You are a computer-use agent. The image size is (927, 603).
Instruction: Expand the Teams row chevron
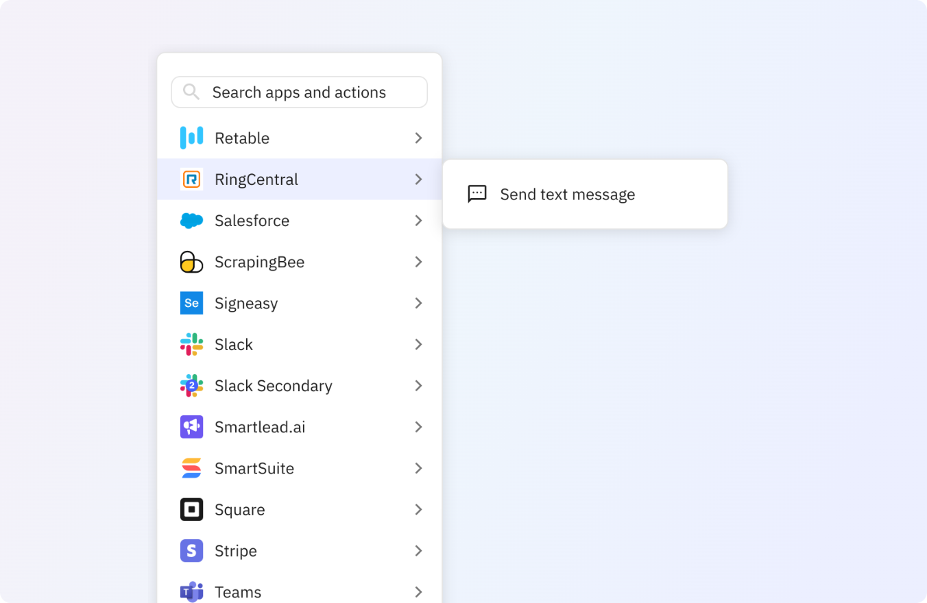(418, 591)
